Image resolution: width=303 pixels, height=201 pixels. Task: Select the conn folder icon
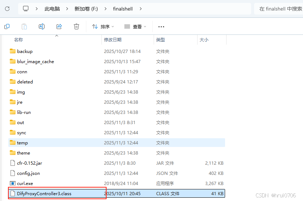[13, 71]
